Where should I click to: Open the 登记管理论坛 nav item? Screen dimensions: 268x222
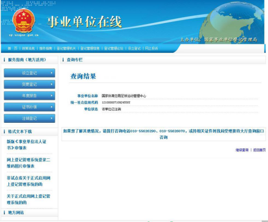[114, 48]
